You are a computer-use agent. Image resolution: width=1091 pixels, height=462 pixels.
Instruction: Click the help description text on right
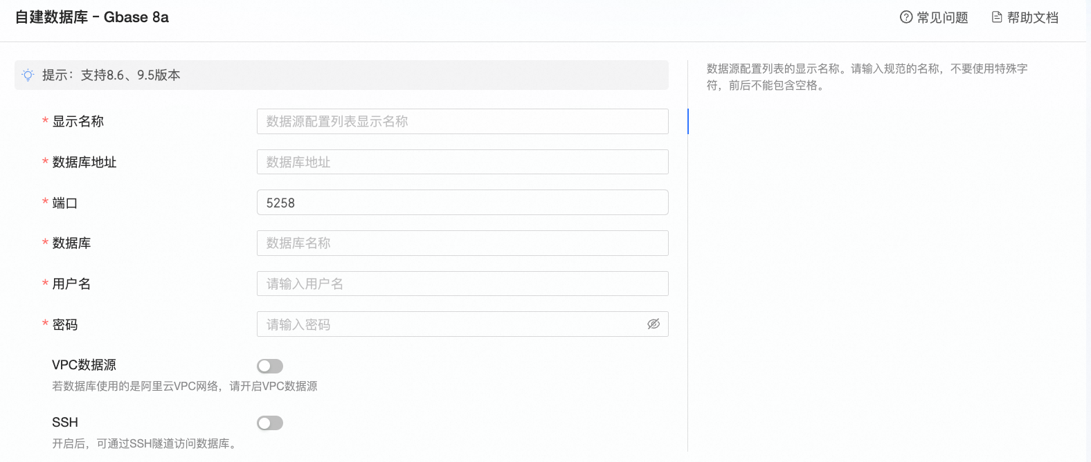tap(866, 77)
